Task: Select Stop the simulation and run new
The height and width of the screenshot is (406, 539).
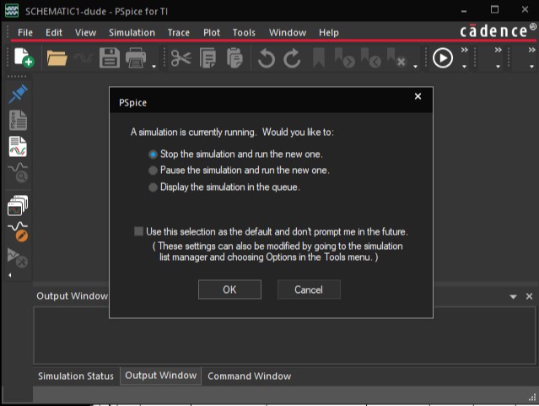Action: coord(235,154)
